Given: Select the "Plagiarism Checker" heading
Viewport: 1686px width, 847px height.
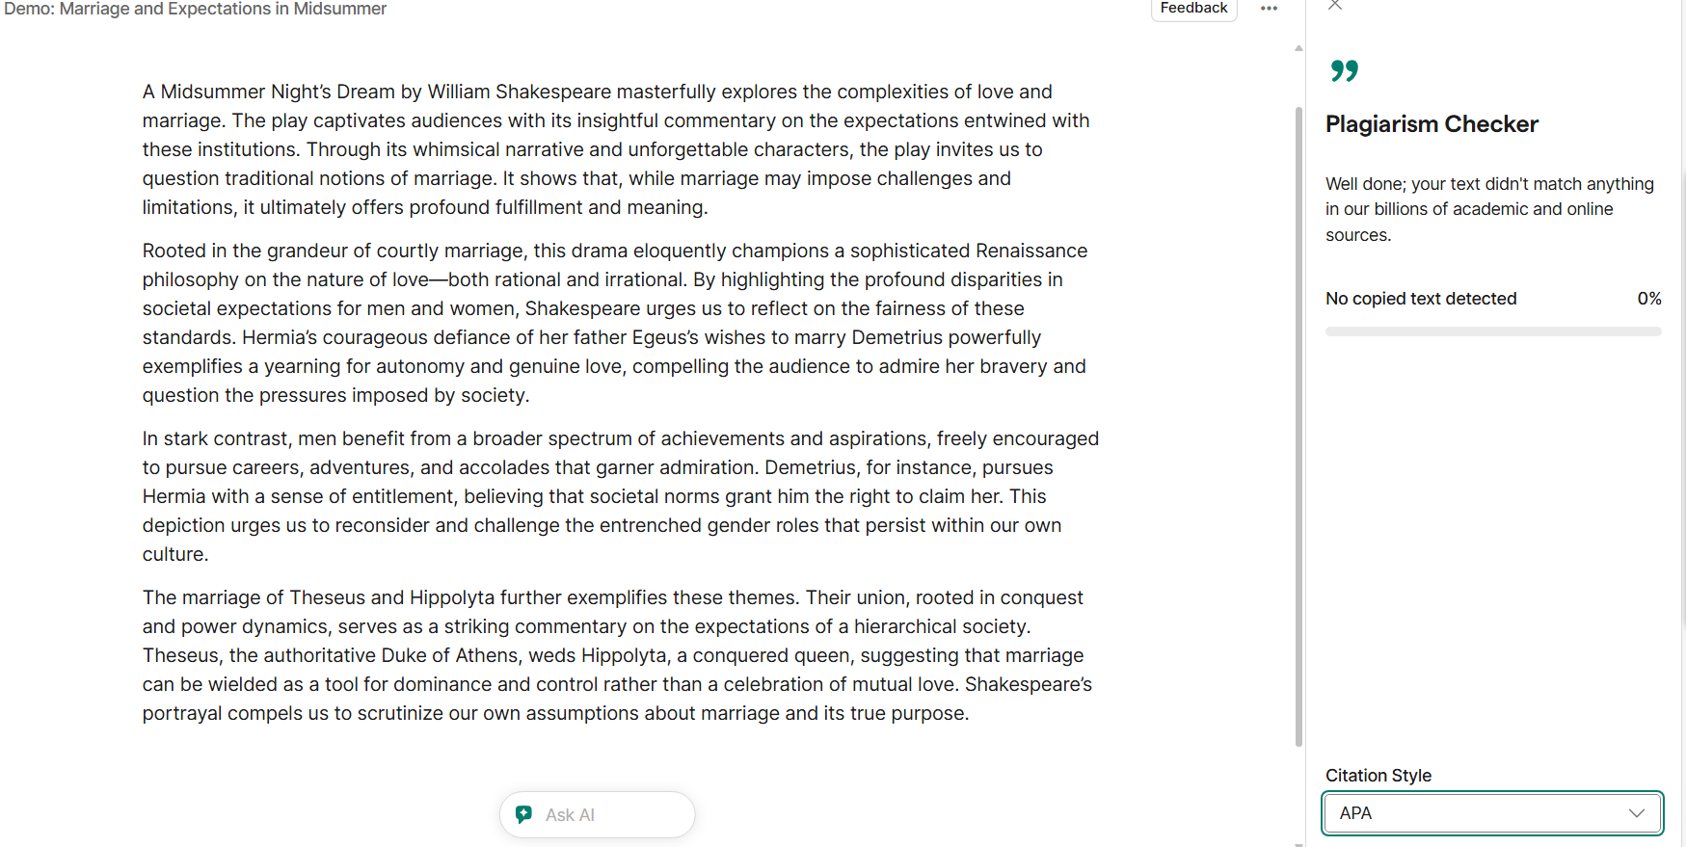Looking at the screenshot, I should click(x=1432, y=124).
